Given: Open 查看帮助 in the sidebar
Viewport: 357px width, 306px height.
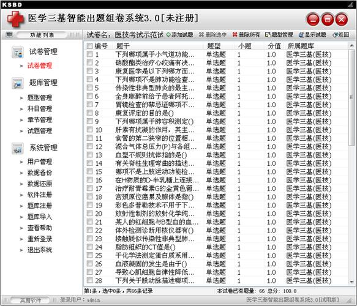Looking at the screenshot, I should pyautogui.click(x=40, y=228).
